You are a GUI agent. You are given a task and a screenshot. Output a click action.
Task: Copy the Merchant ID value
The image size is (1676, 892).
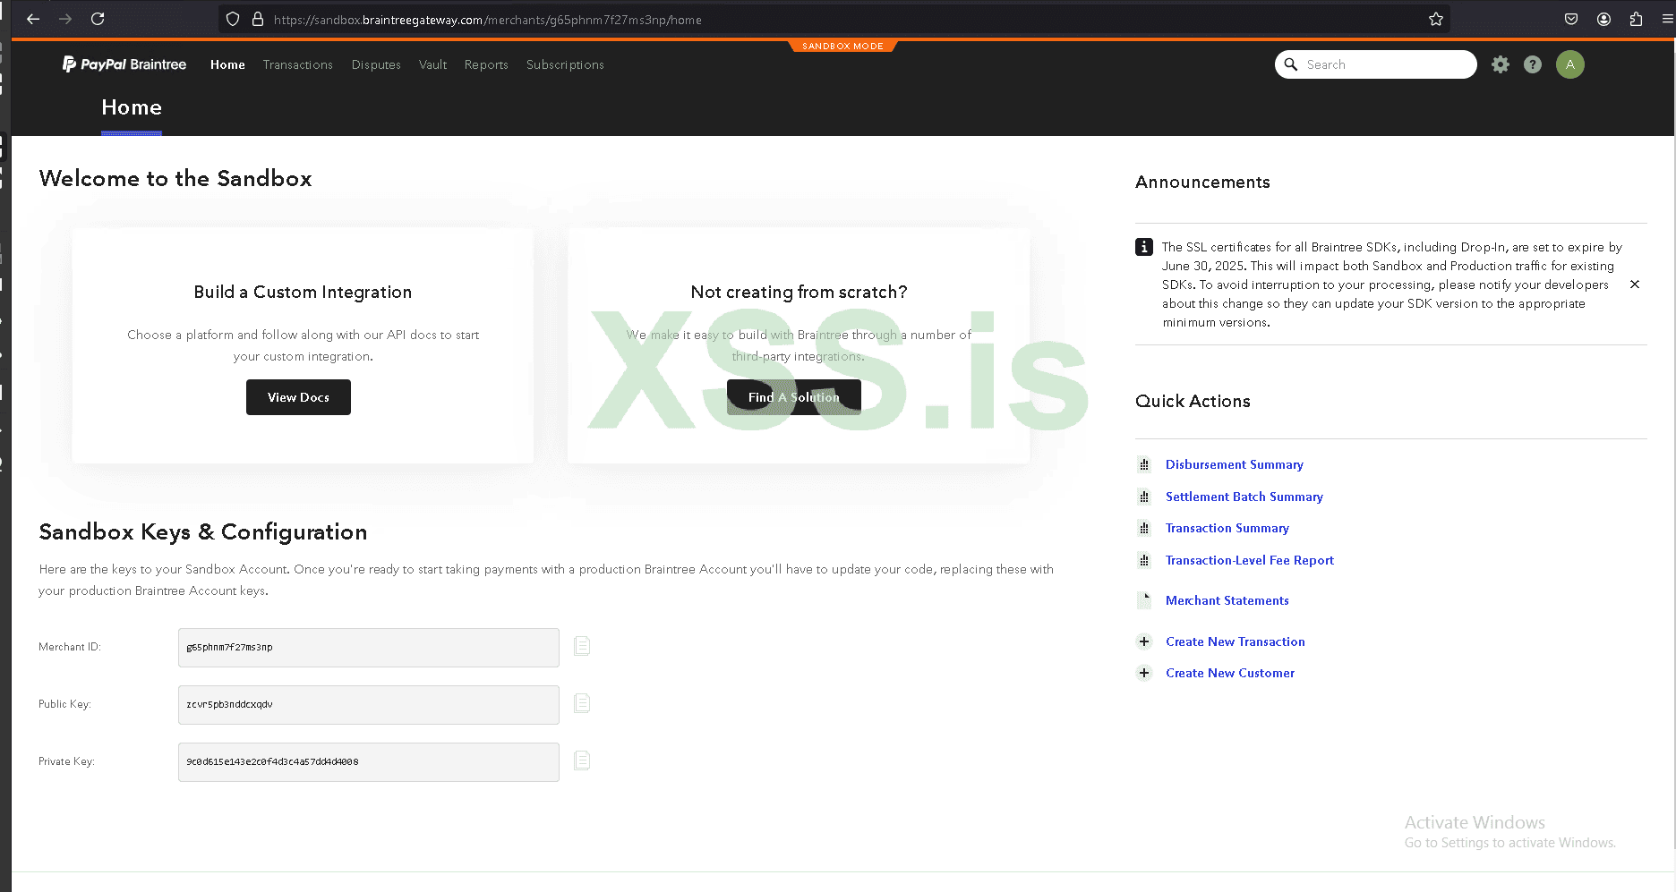pyautogui.click(x=582, y=646)
